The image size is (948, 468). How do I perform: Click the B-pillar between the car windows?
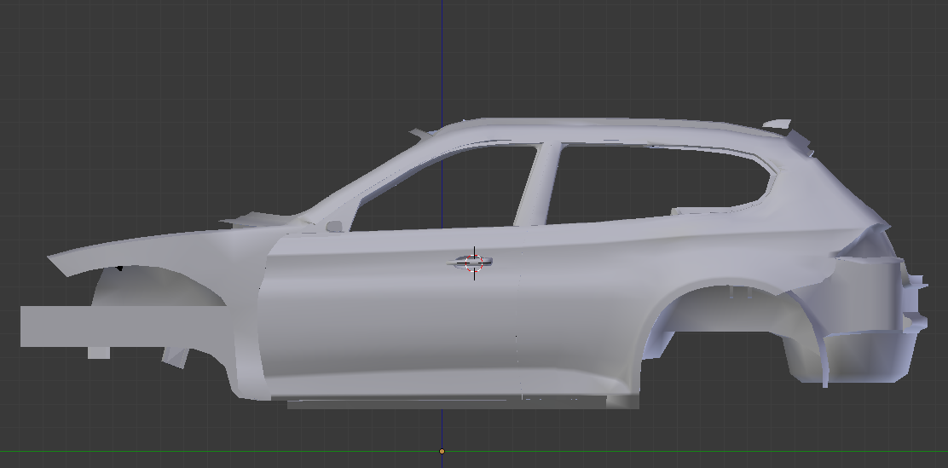coord(535,184)
